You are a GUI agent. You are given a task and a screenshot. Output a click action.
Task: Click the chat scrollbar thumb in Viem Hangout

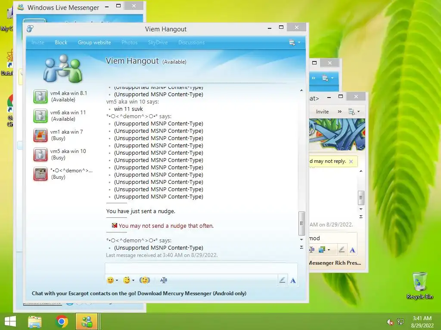(301, 223)
